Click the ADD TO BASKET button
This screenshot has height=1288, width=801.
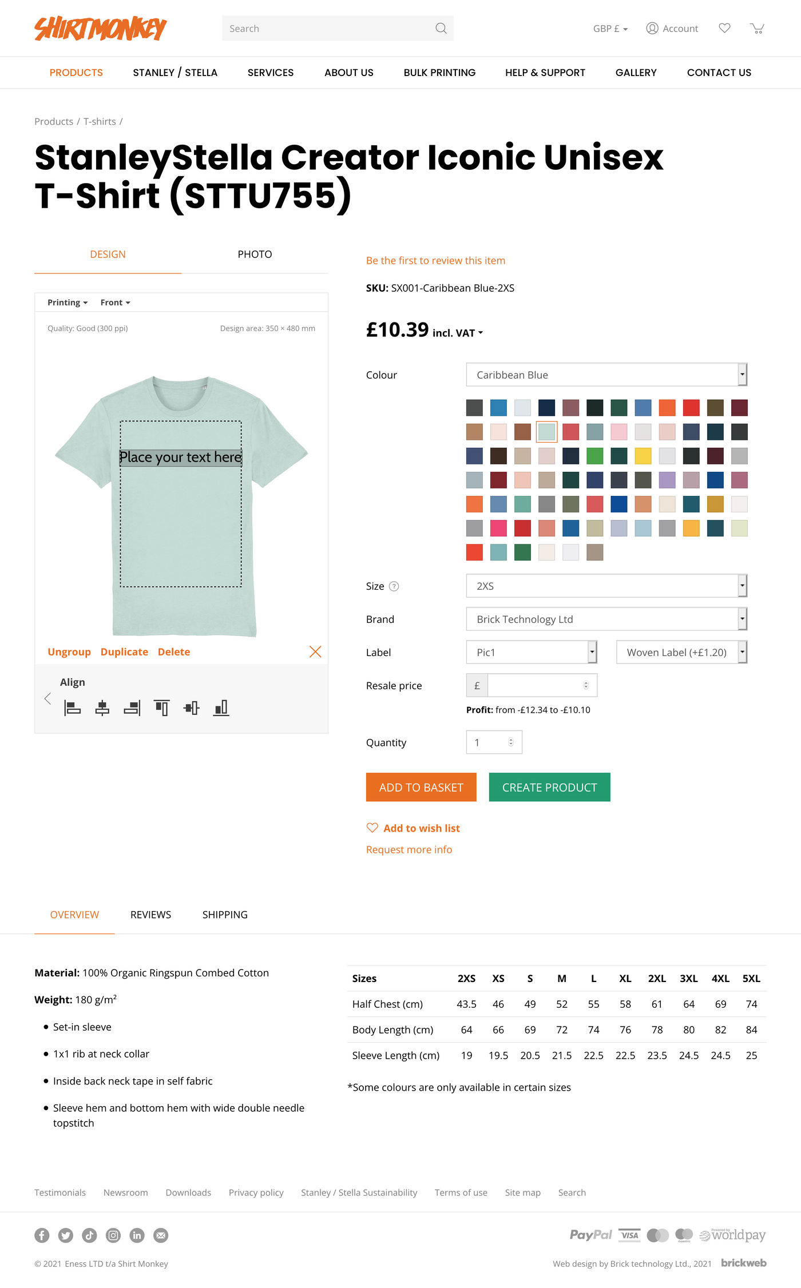coord(421,788)
